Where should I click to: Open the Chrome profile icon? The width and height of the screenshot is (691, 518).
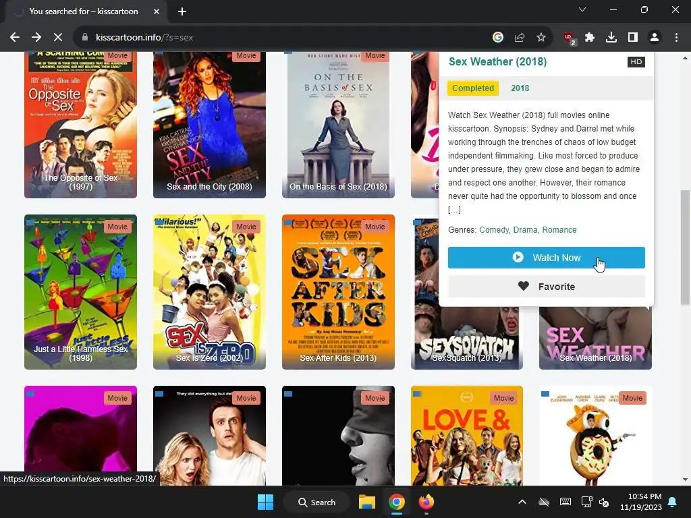[655, 38]
